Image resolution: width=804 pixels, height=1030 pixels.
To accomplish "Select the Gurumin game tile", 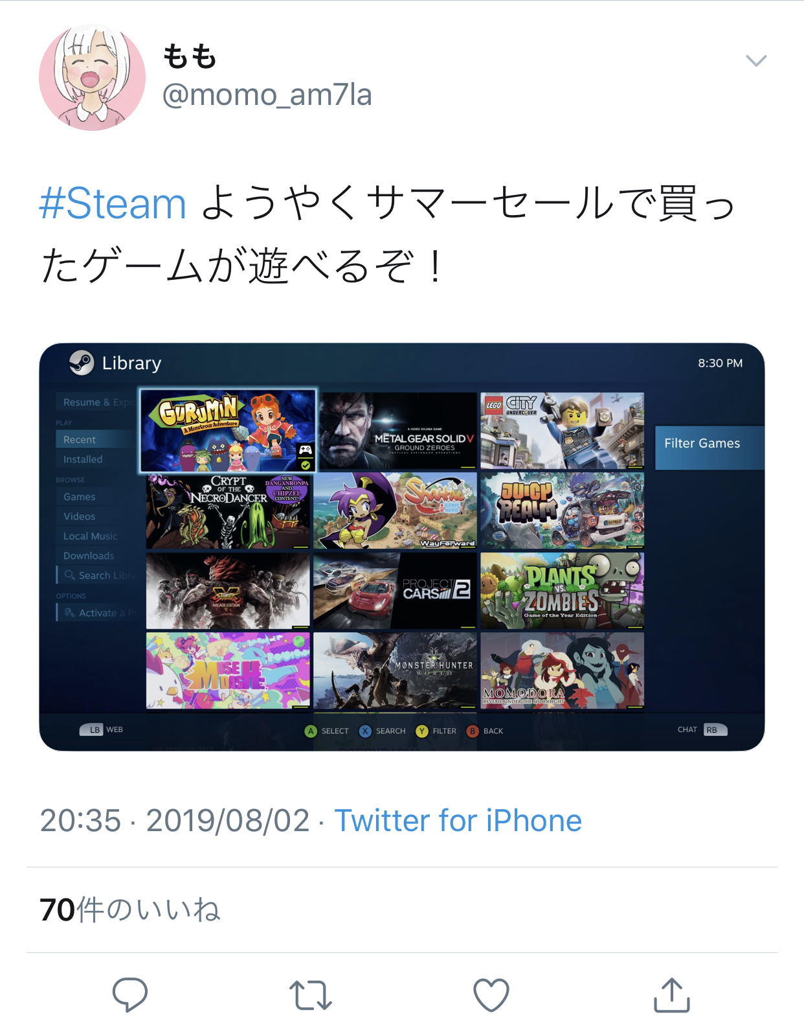I will [x=228, y=431].
